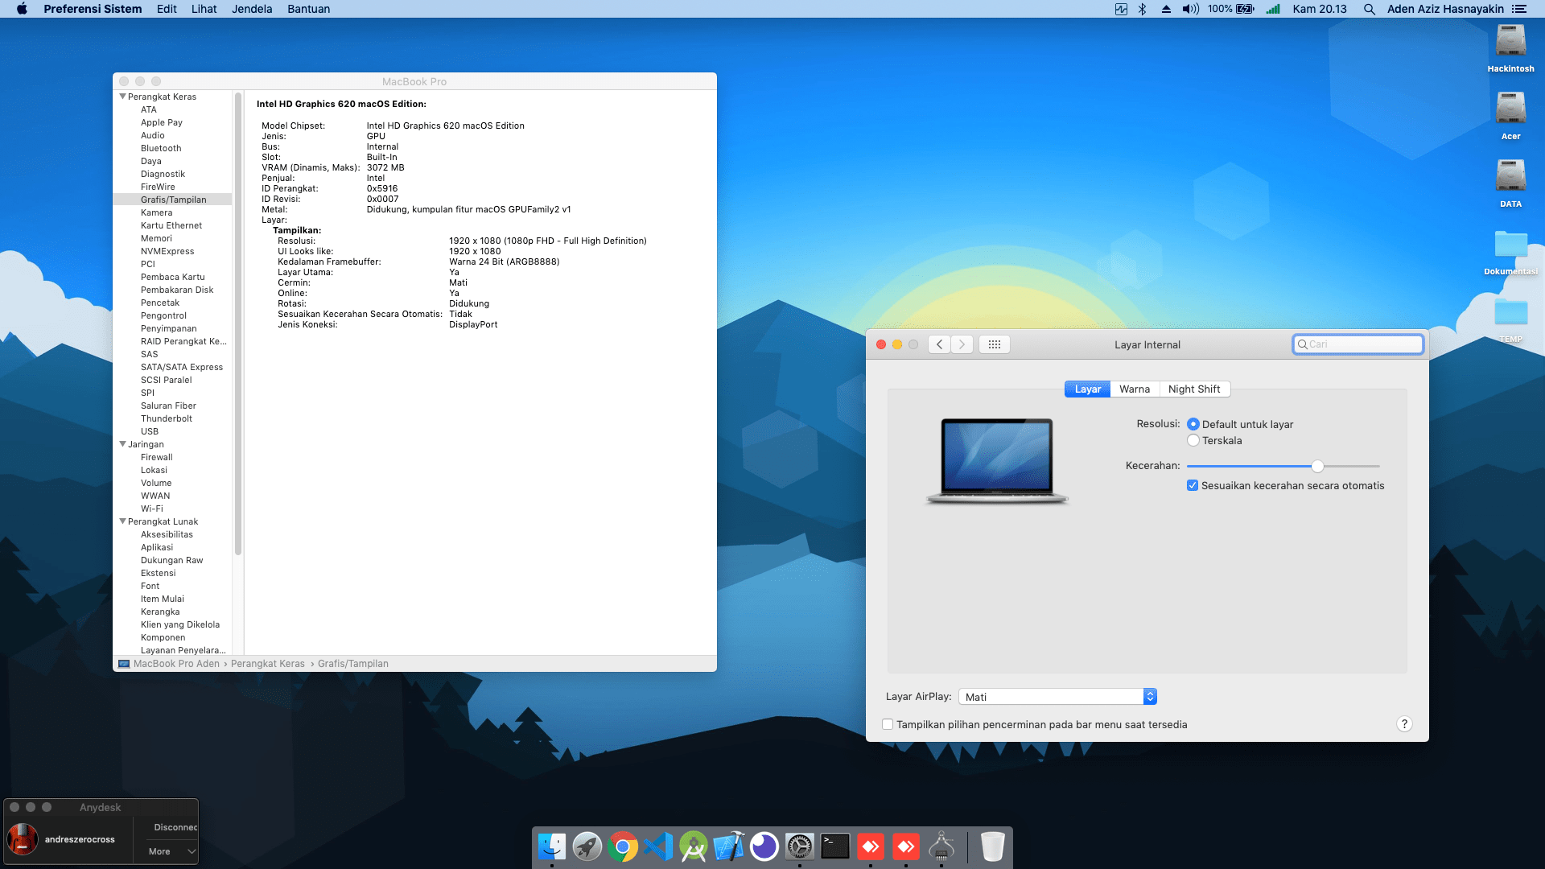Launch Launchpad rocket icon in dock

tap(587, 846)
